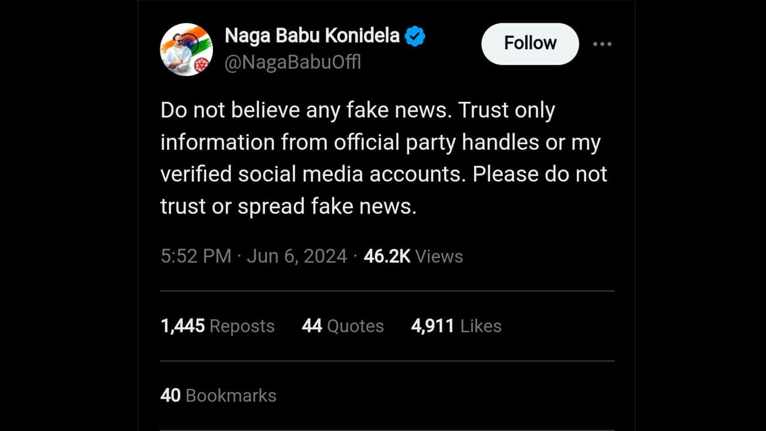The width and height of the screenshot is (766, 431).
Task: Select the name Naga Babu Konidela
Action: click(312, 35)
